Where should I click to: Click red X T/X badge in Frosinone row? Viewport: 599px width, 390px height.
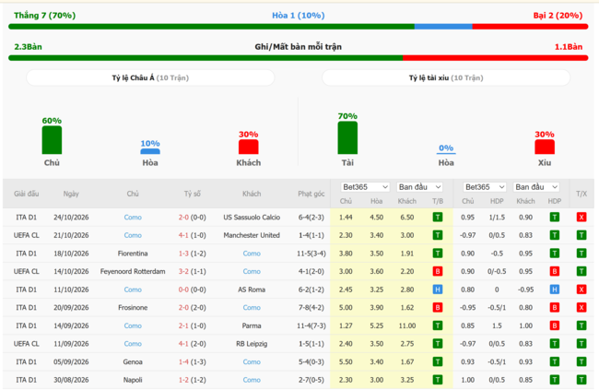point(581,307)
